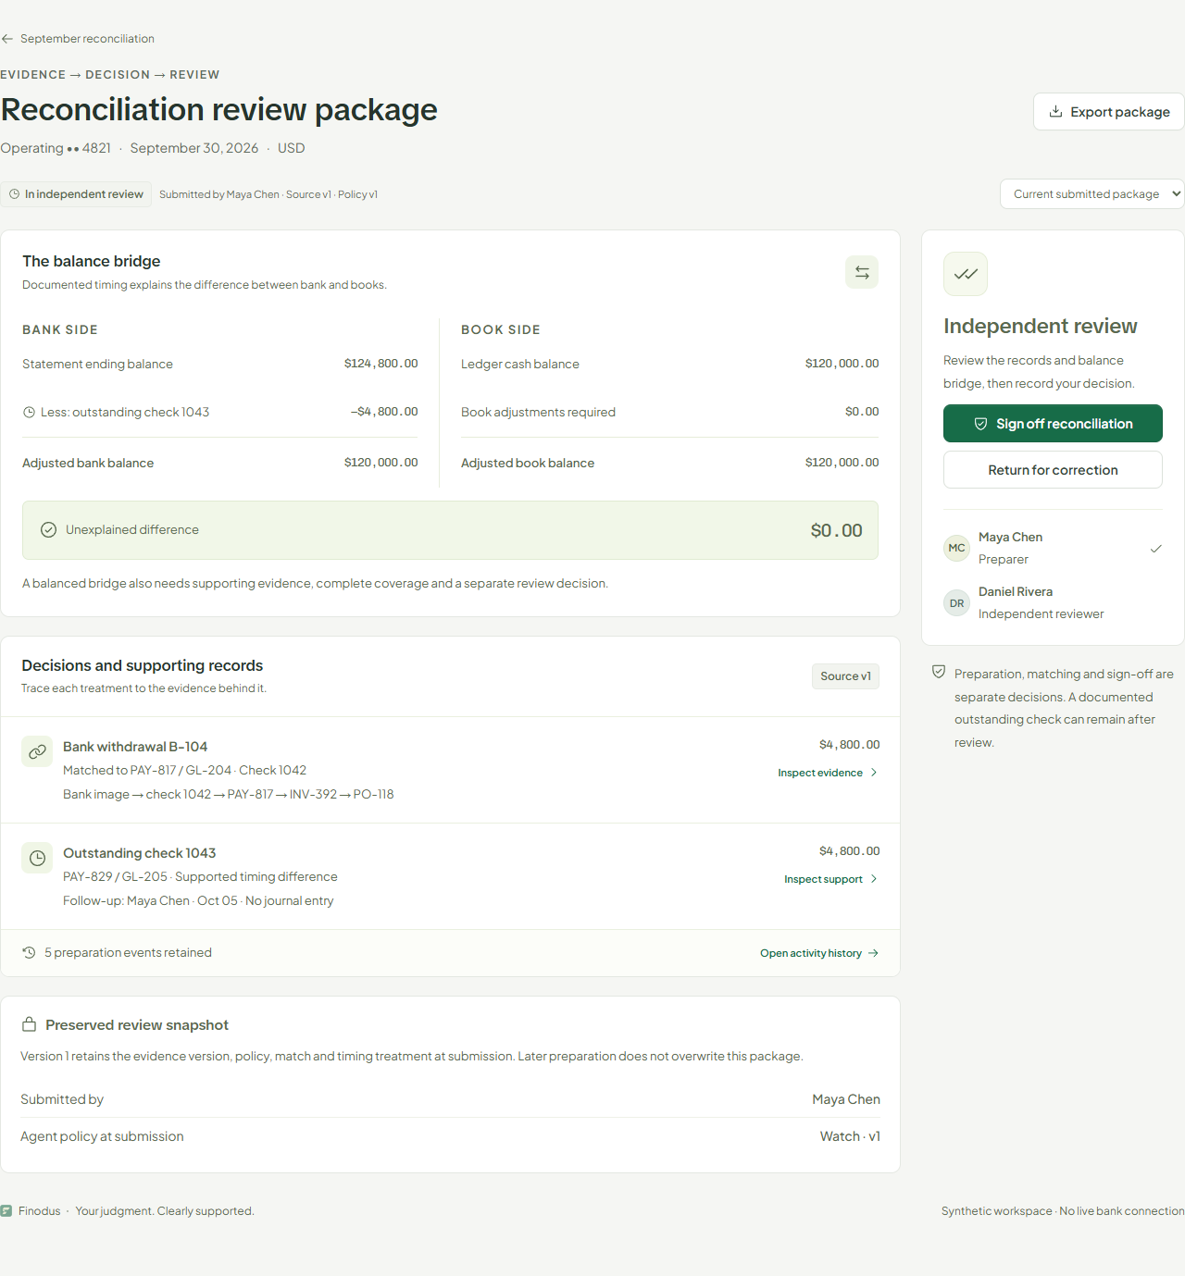Click the arrow after Open activity history

coord(873,953)
